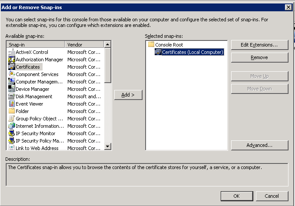Click the Authorization Manager icon
This screenshot has width=295, height=206.
click(x=12, y=60)
